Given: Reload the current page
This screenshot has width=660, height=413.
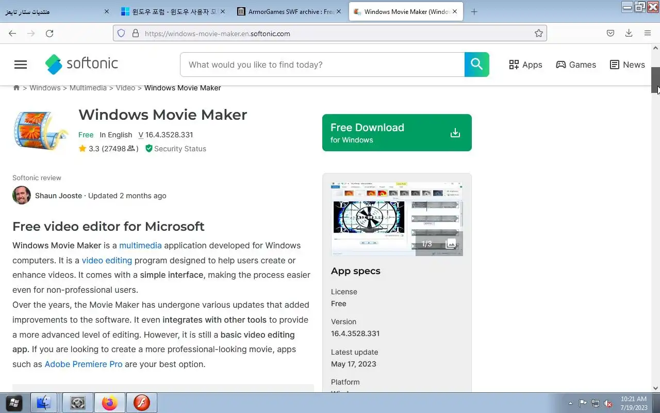Looking at the screenshot, I should [x=49, y=33].
